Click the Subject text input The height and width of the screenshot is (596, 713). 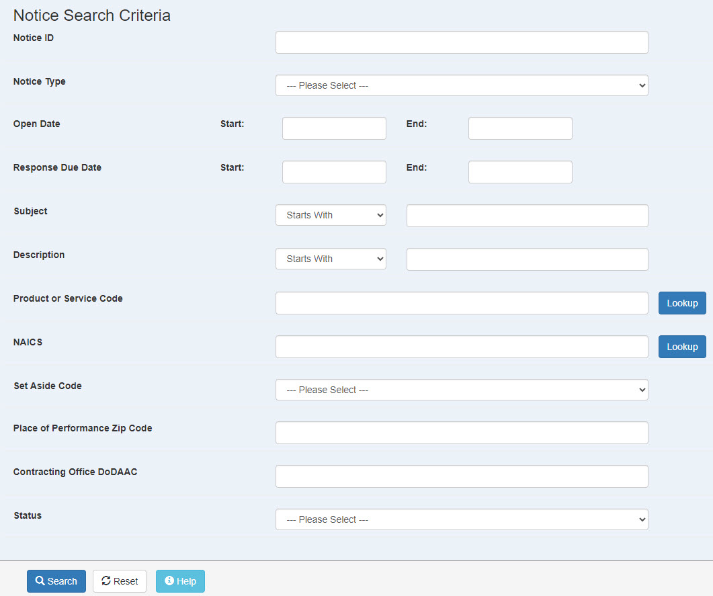click(527, 216)
